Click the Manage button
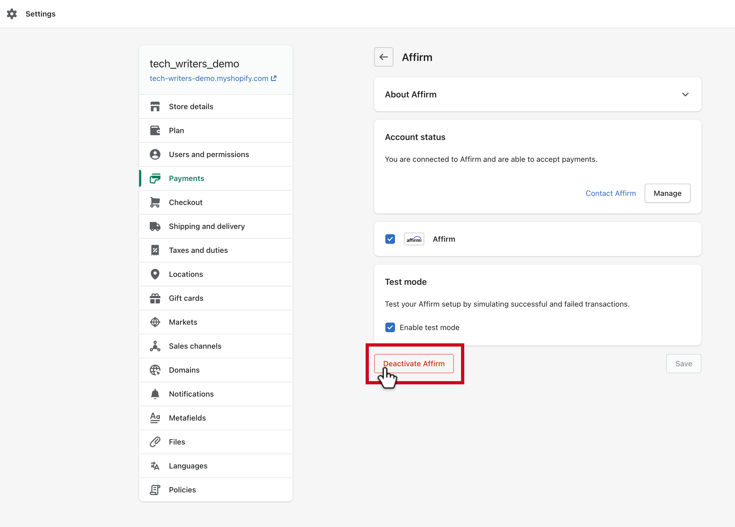735x527 pixels. pos(667,193)
